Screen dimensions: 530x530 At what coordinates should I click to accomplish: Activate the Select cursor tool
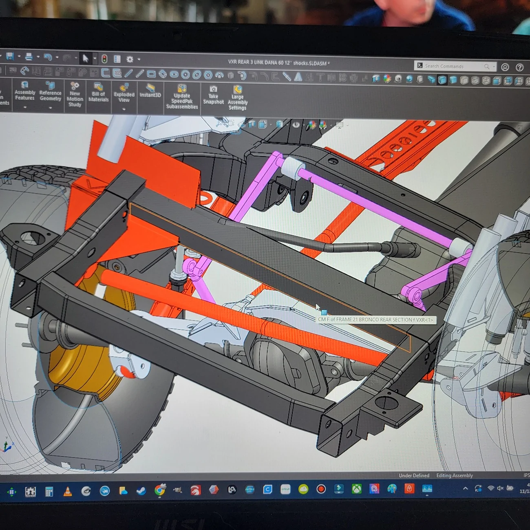tap(86, 58)
